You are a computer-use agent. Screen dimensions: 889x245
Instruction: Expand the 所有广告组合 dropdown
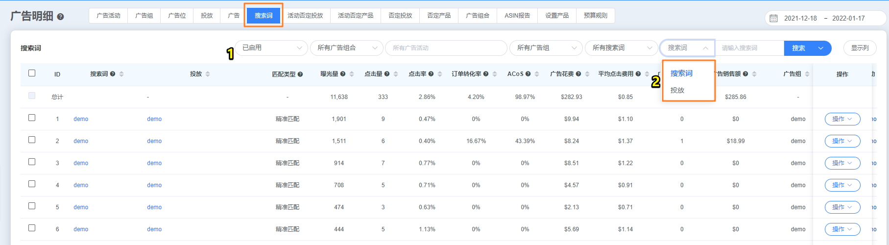click(x=346, y=48)
